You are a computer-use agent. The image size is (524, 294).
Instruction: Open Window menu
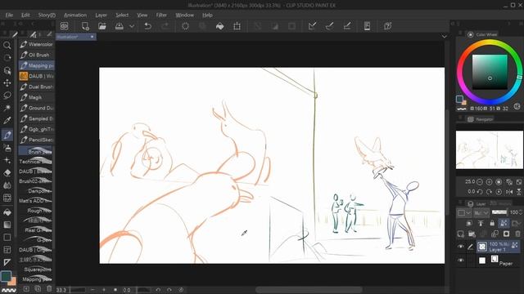(184, 15)
